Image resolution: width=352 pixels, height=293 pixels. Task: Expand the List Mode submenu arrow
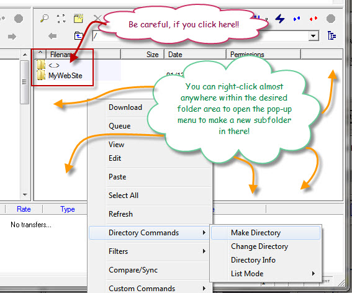click(314, 273)
